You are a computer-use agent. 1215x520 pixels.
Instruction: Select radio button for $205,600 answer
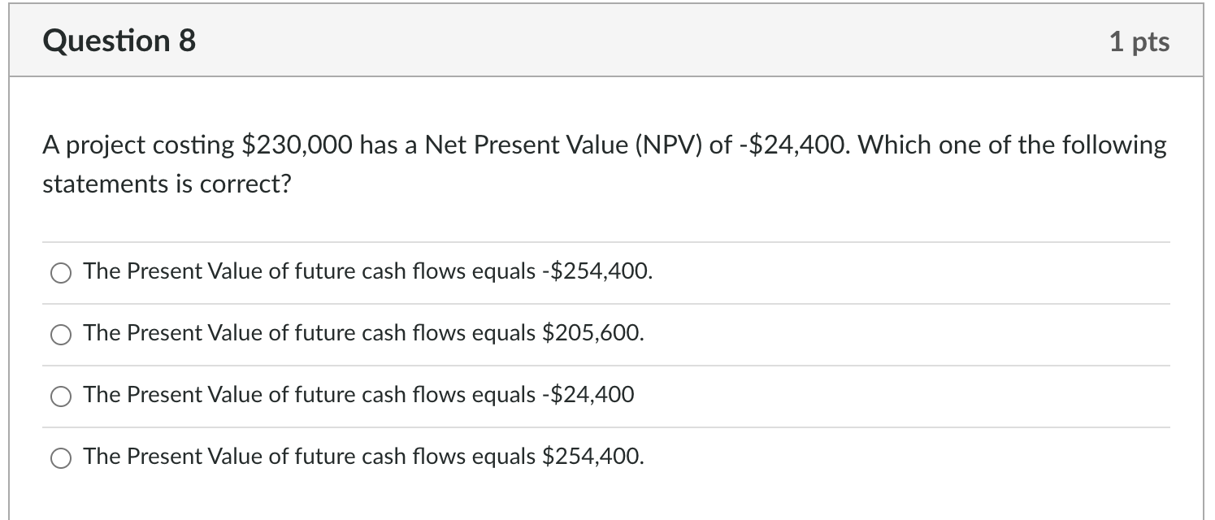click(60, 333)
